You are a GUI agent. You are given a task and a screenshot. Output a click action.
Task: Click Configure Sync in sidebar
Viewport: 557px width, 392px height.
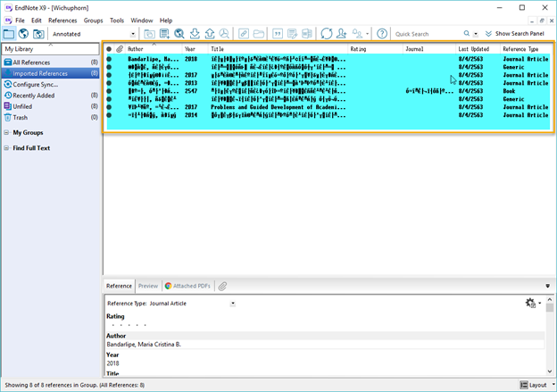click(x=36, y=84)
